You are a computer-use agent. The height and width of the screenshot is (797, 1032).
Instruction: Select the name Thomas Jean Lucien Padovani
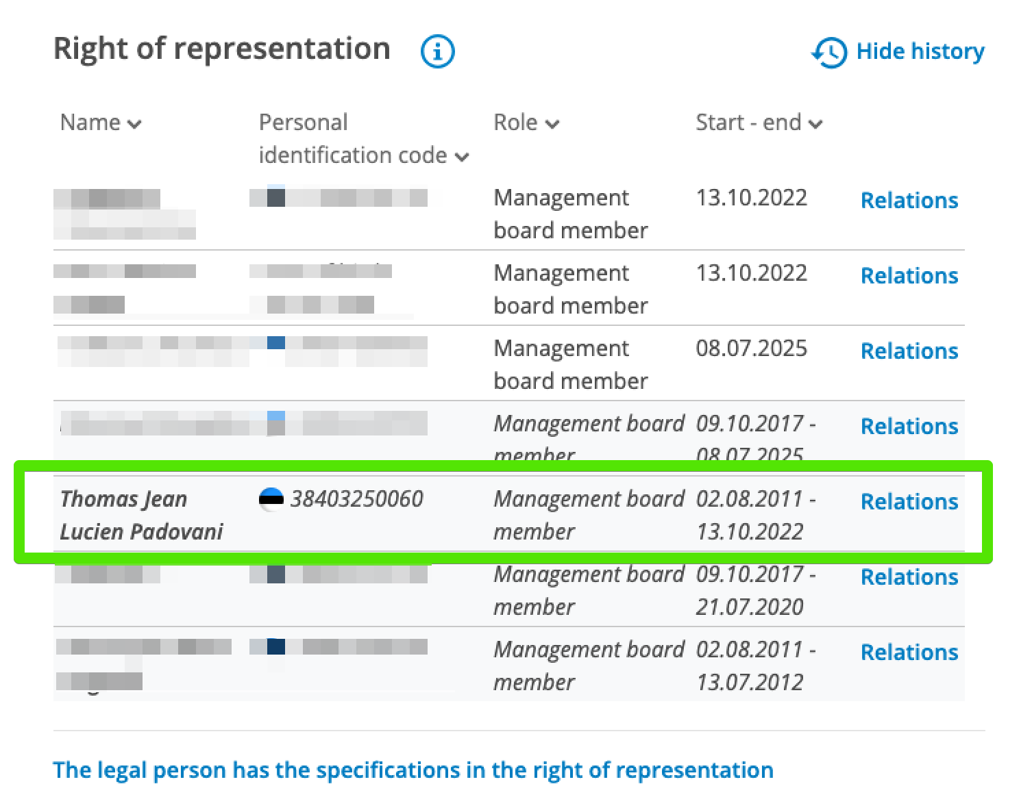(x=141, y=516)
